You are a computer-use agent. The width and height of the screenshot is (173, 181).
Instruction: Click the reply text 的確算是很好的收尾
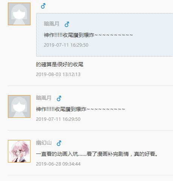60,64
